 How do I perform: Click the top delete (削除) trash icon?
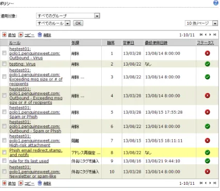(40, 35)
